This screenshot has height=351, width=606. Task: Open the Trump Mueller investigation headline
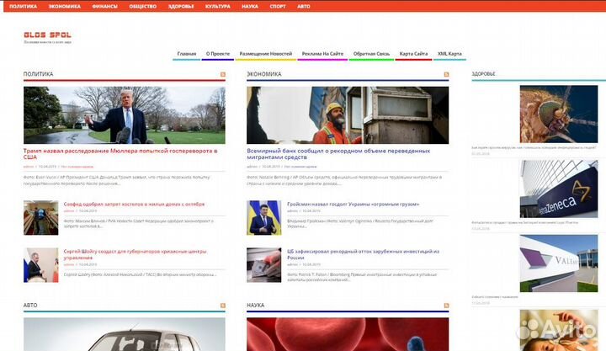(120, 153)
